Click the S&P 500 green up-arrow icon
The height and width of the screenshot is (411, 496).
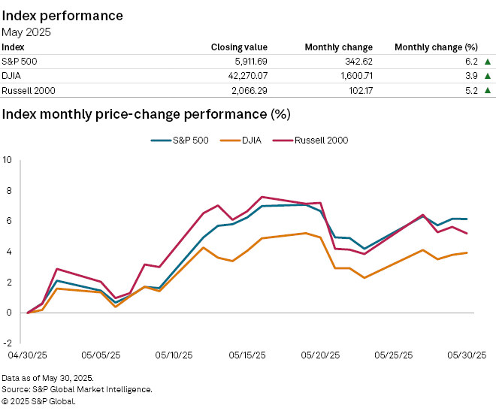click(x=487, y=62)
